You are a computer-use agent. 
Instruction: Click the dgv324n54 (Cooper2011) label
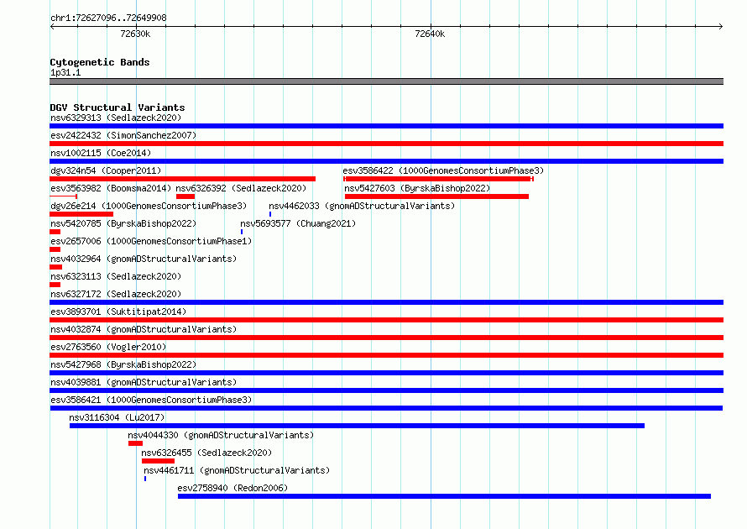(106, 170)
